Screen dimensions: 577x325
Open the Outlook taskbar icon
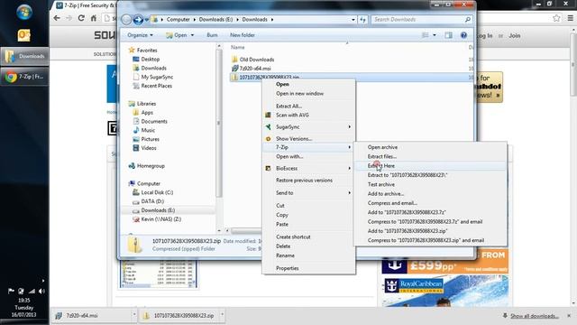click(24, 35)
